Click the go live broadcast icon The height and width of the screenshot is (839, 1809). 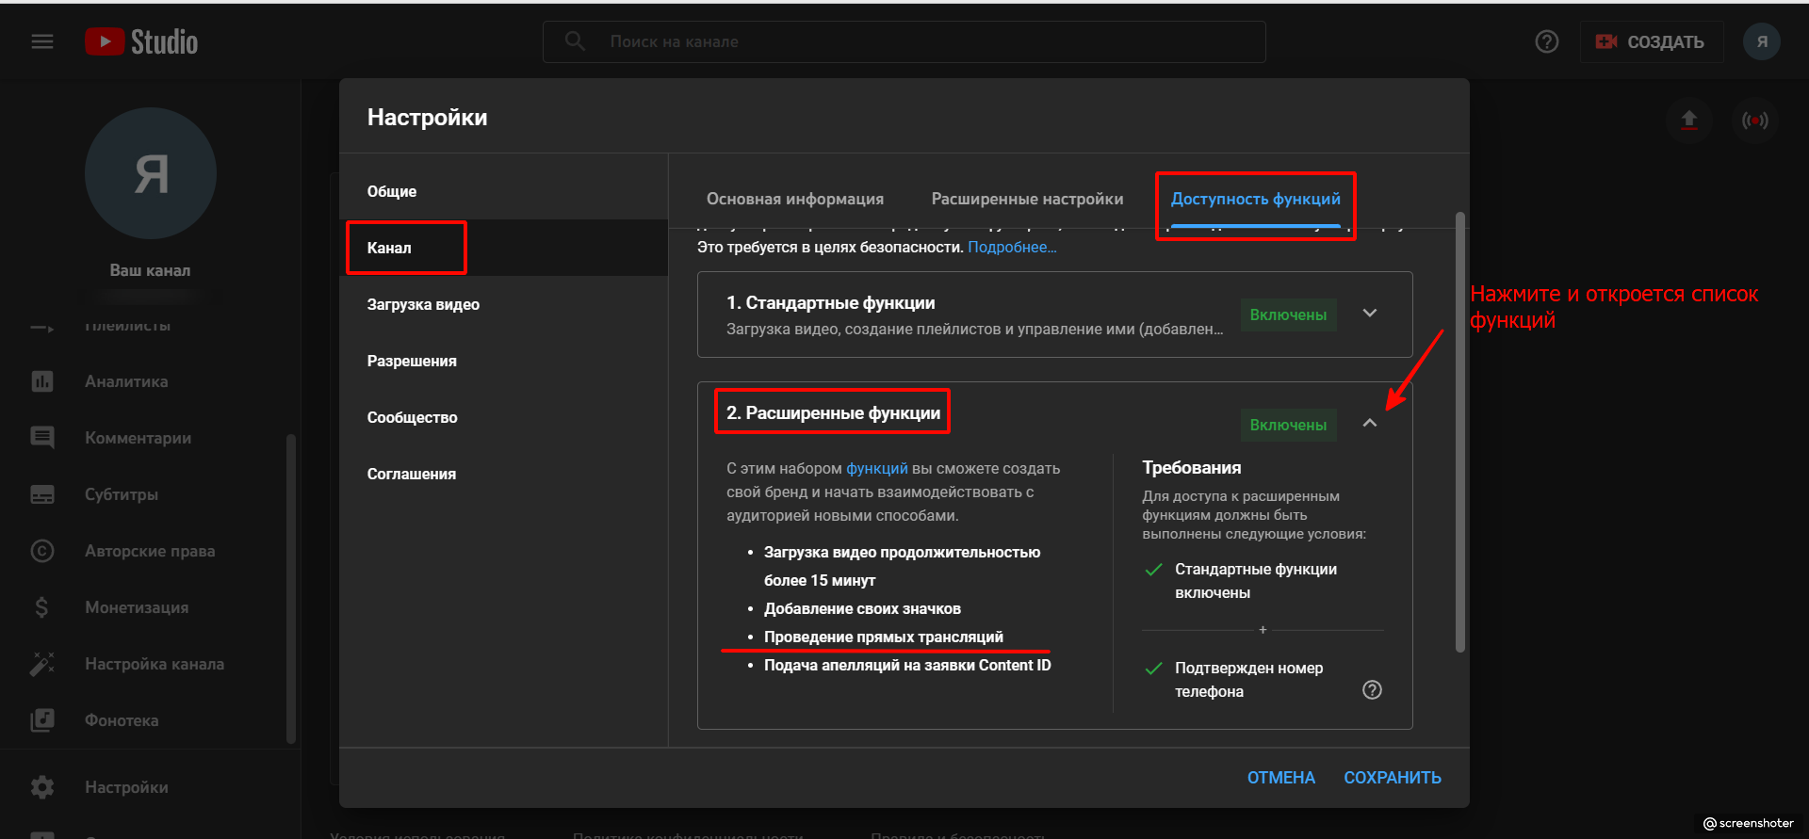(x=1754, y=120)
